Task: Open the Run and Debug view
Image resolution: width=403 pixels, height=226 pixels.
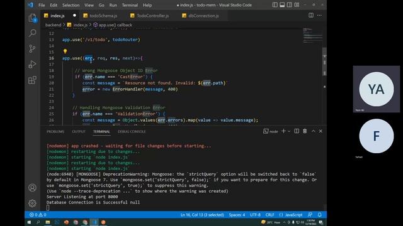Action: [x=32, y=64]
